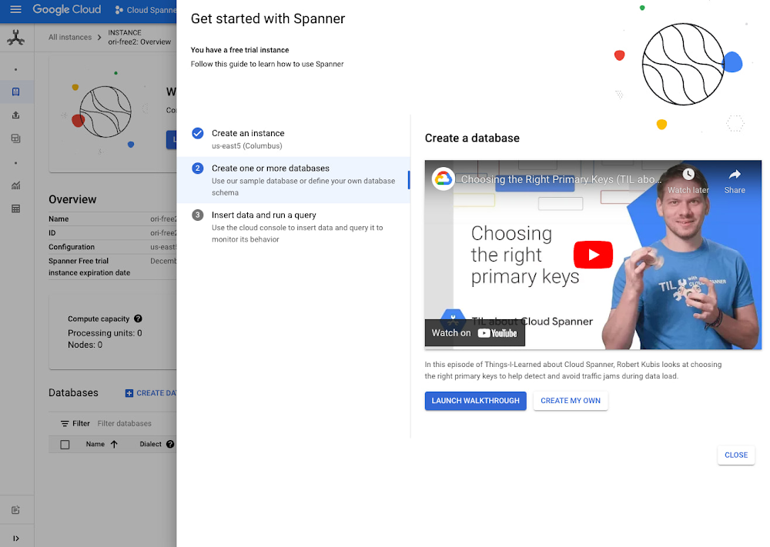
Task: Select the Spanner Overview icon in the sidebar
Action: (x=17, y=92)
